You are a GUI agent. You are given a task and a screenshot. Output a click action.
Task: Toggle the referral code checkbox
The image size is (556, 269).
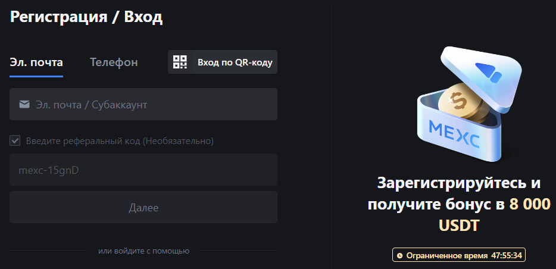coord(15,140)
